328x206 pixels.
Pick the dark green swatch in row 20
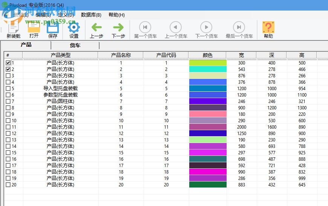pos(208,184)
